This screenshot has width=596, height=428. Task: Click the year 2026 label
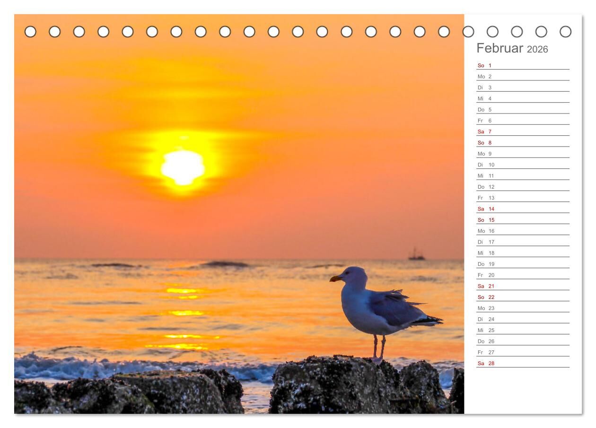click(537, 49)
